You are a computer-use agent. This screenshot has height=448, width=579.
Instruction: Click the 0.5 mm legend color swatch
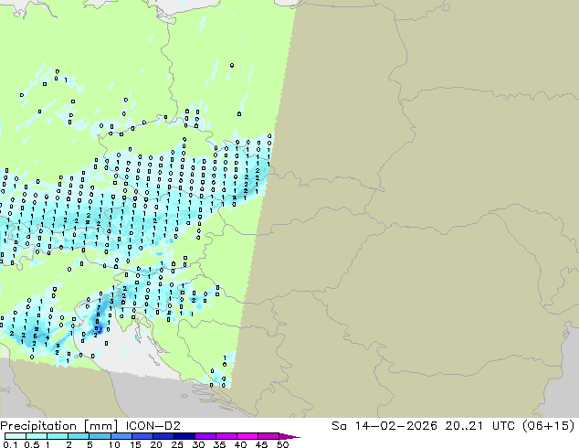37,436
